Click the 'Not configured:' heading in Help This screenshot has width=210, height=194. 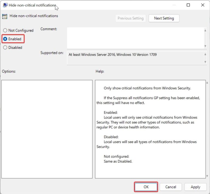116,156
